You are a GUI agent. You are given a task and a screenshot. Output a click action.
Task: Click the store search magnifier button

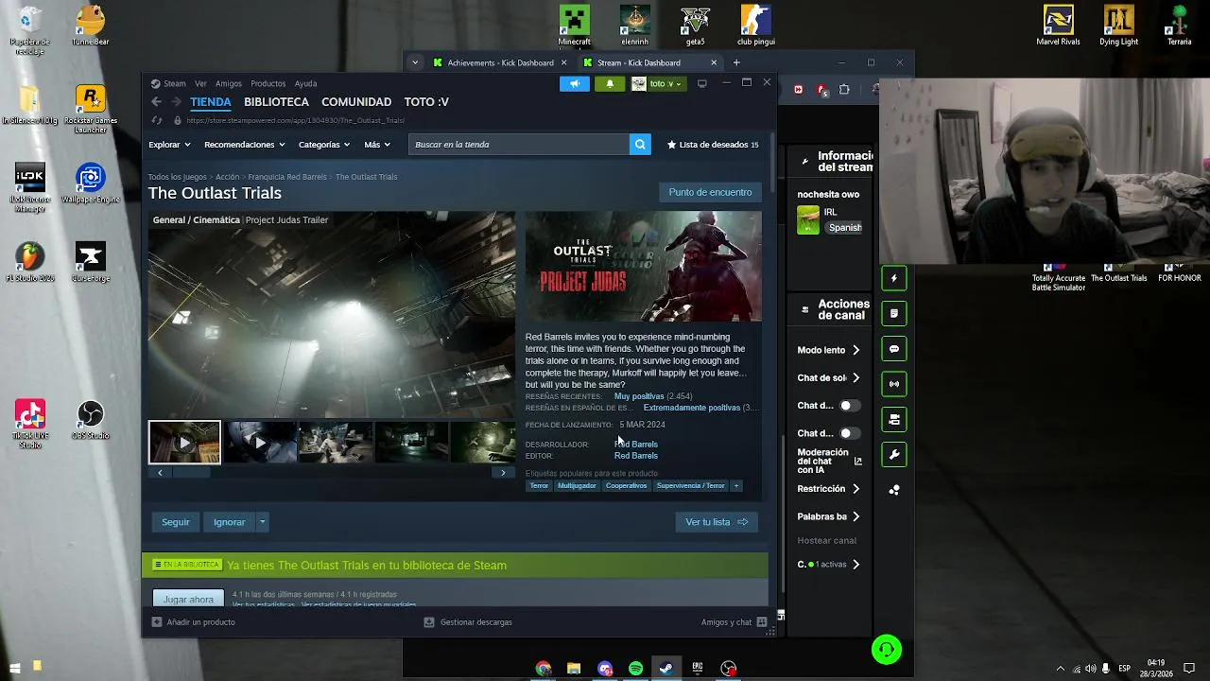(x=640, y=144)
